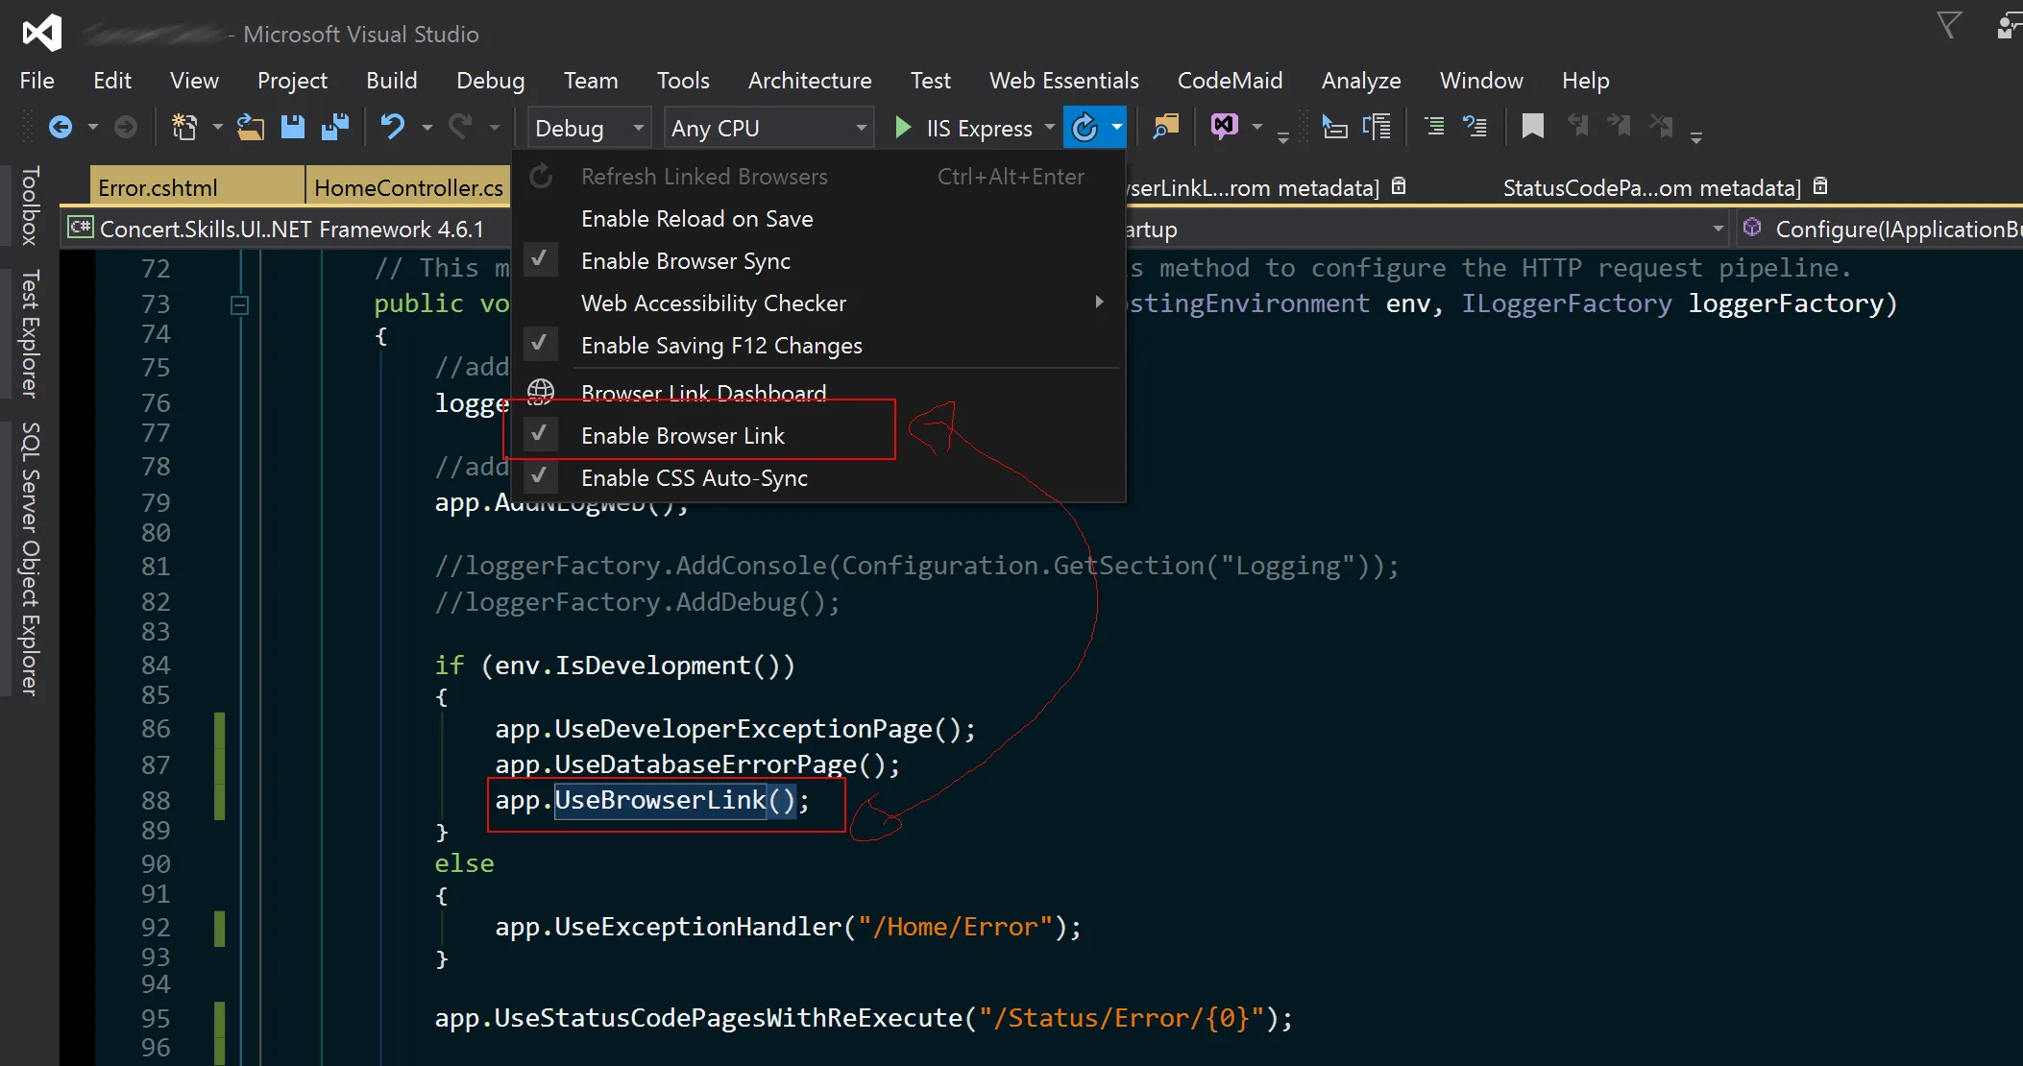This screenshot has width=2023, height=1066.
Task: Toggle Enable Browser Sync option
Action: [685, 261]
